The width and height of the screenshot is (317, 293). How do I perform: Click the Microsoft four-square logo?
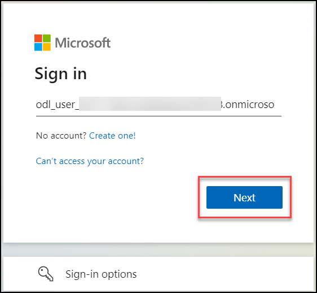coord(42,42)
